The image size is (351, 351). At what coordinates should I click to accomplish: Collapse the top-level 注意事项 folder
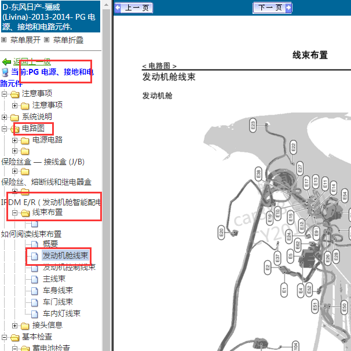[x=4, y=94]
